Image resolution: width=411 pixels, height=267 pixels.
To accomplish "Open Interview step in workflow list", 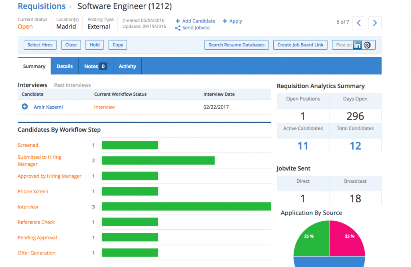I will tap(28, 207).
